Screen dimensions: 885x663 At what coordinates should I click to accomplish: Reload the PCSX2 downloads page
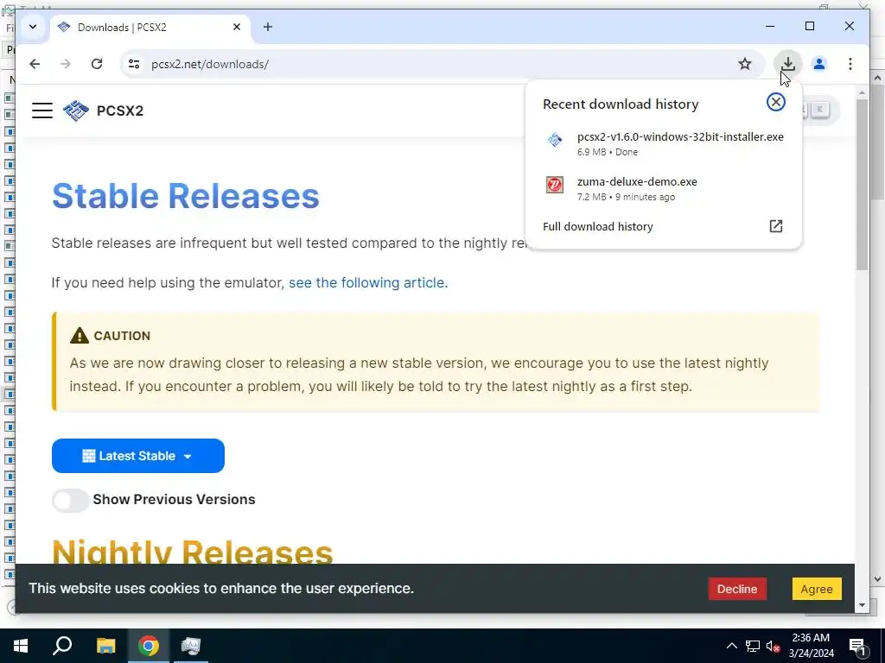pyautogui.click(x=97, y=64)
